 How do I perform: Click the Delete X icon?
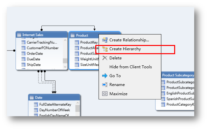(x=105, y=58)
